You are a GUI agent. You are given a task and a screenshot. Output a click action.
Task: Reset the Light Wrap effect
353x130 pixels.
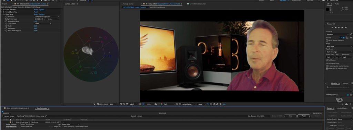point(36,14)
